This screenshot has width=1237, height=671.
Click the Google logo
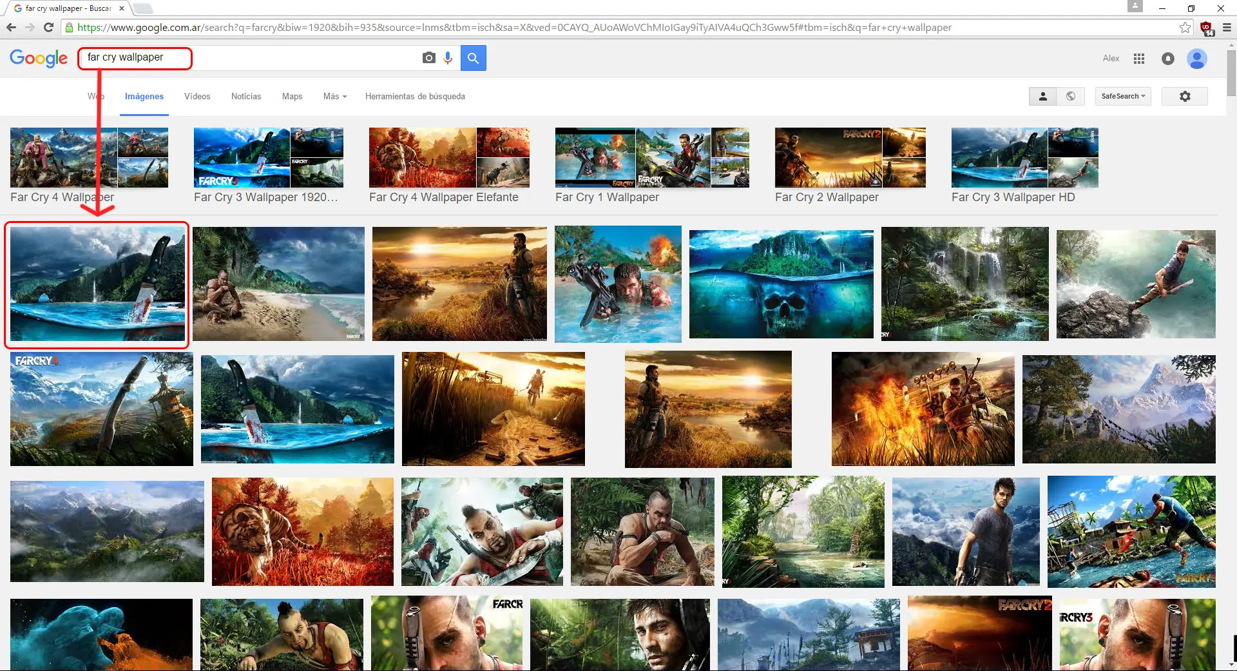point(39,58)
